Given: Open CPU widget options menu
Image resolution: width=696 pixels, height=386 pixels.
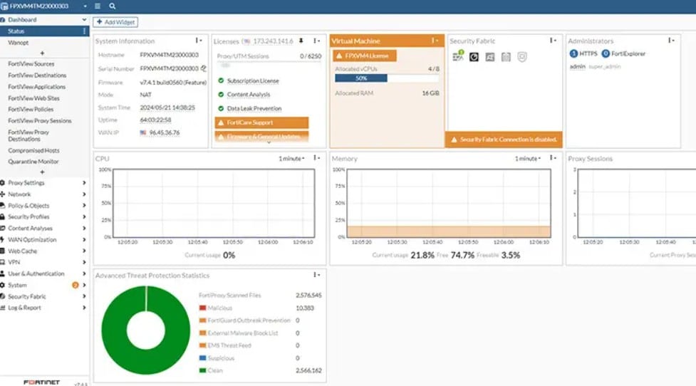Looking at the screenshot, I should coord(316,158).
